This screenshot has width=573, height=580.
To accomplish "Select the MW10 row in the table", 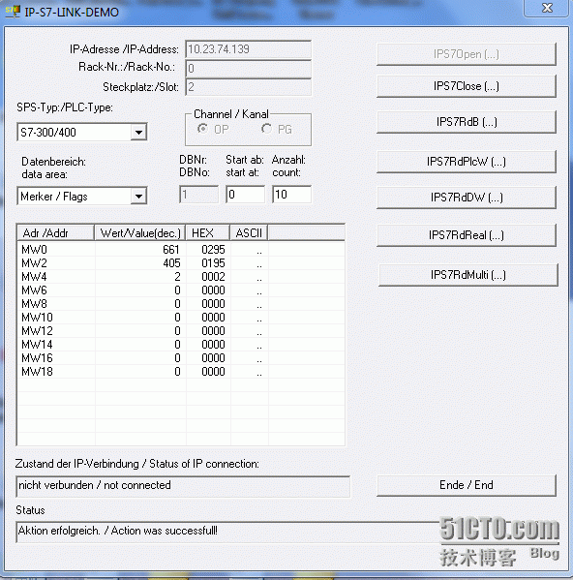I will pos(181,318).
